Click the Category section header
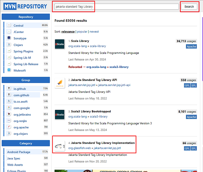Image resolution: width=203 pixels, height=172 pixels. pyautogui.click(x=26, y=143)
